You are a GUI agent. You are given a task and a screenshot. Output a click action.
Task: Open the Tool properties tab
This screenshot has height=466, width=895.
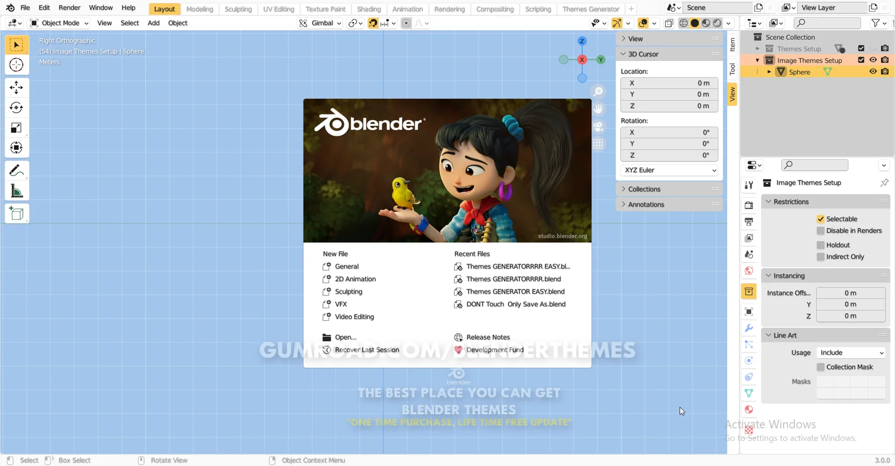(749, 185)
